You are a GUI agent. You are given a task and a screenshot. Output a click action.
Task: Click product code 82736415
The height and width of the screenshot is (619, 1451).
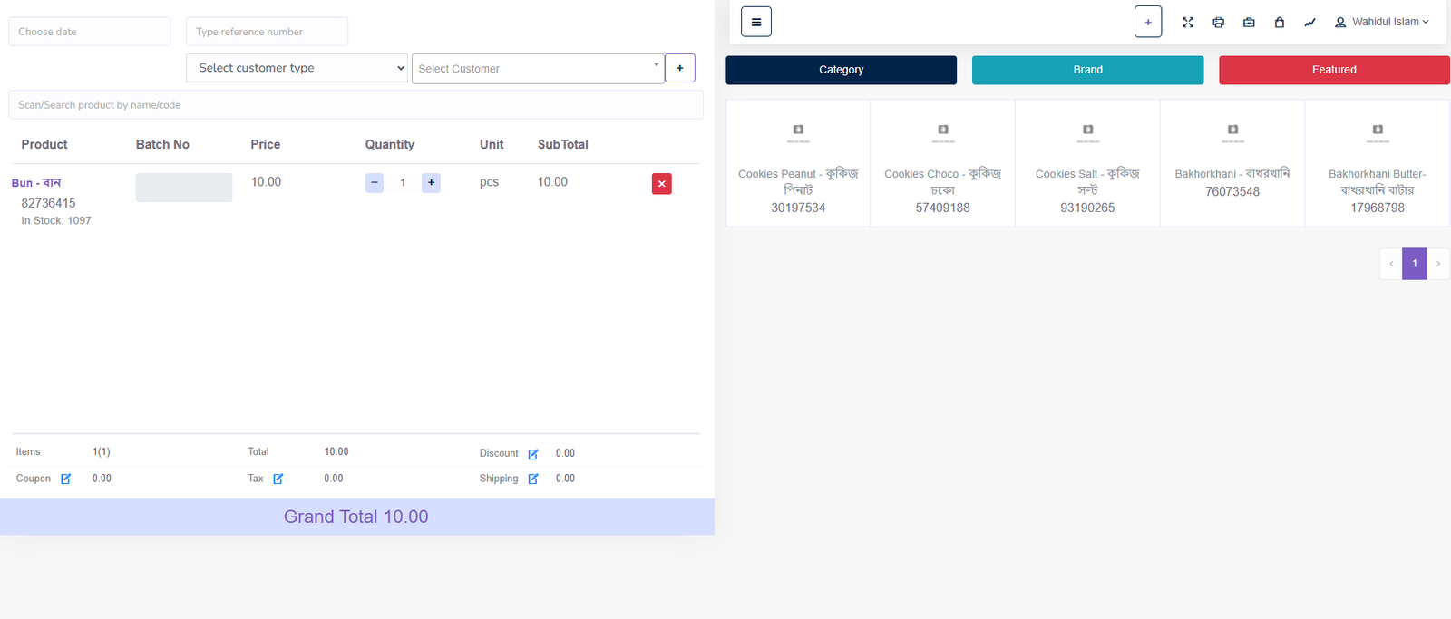click(48, 203)
